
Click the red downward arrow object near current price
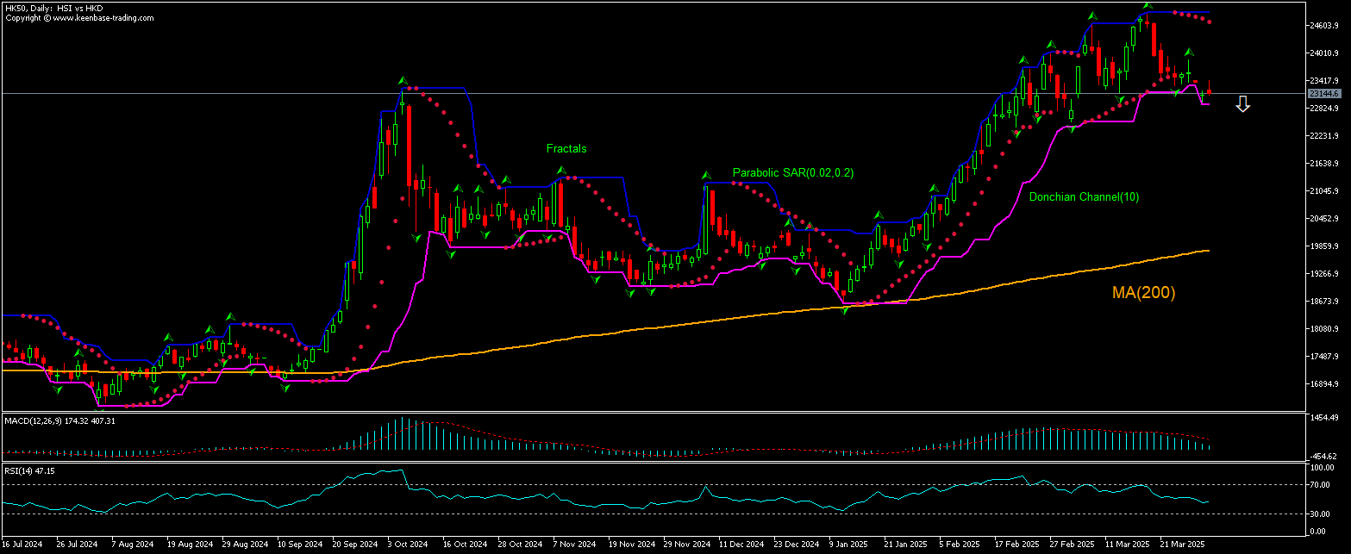(x=1242, y=103)
